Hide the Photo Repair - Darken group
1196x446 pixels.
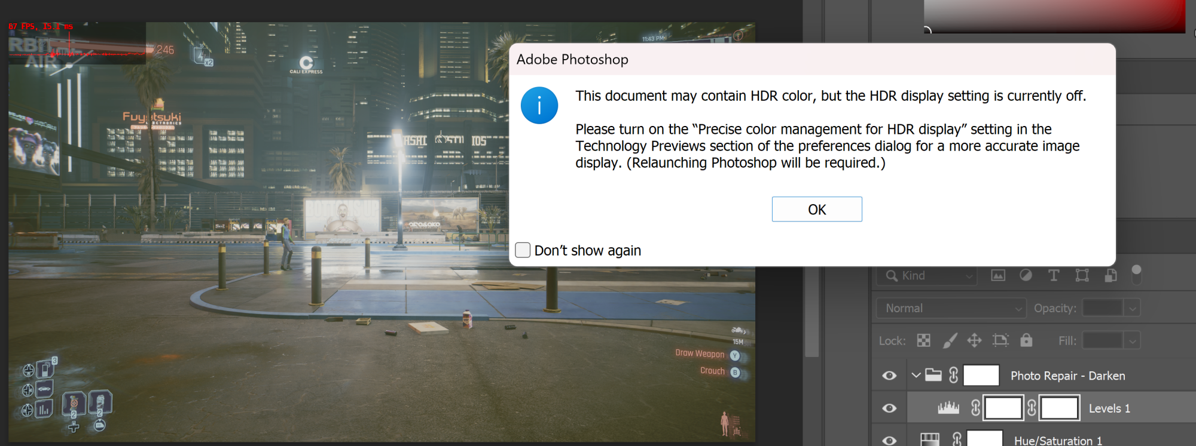(x=889, y=376)
